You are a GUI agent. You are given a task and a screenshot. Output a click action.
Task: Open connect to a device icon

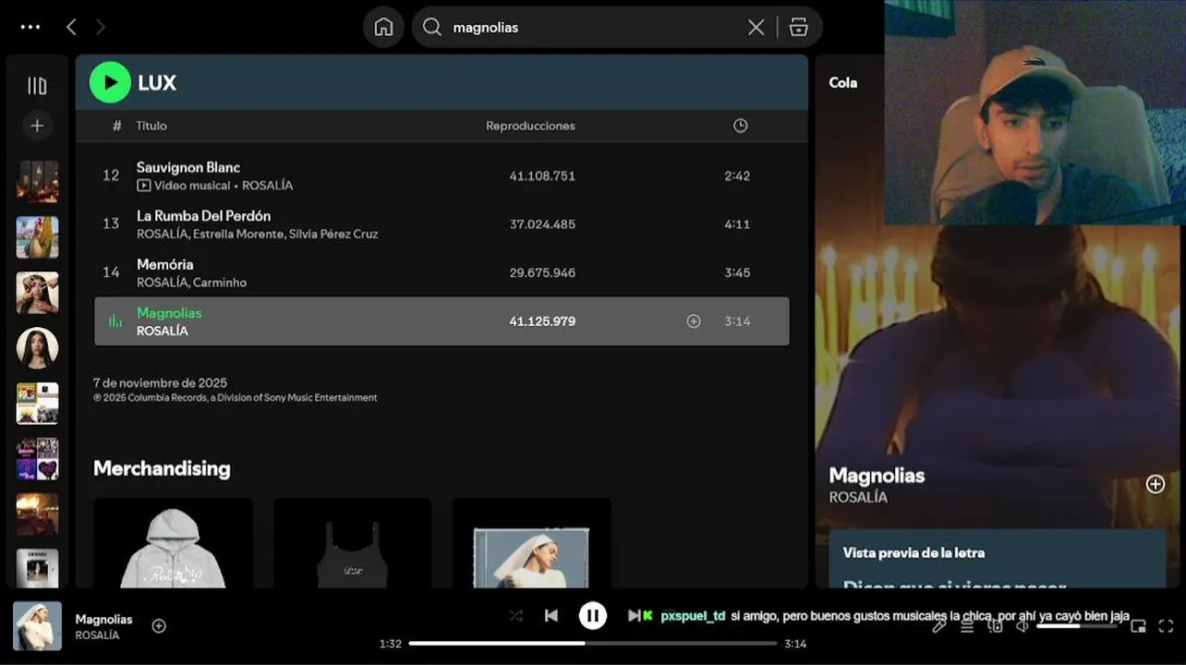(995, 626)
